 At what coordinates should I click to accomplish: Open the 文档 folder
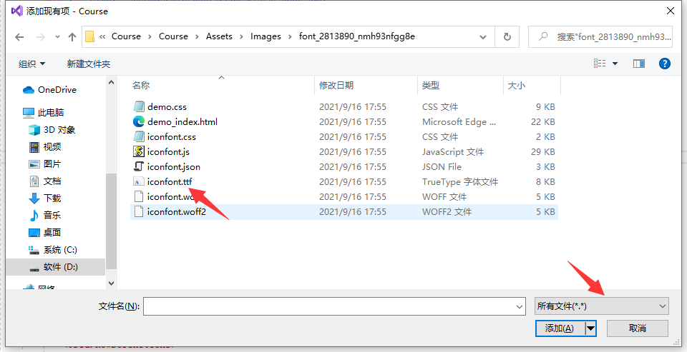tap(44, 181)
